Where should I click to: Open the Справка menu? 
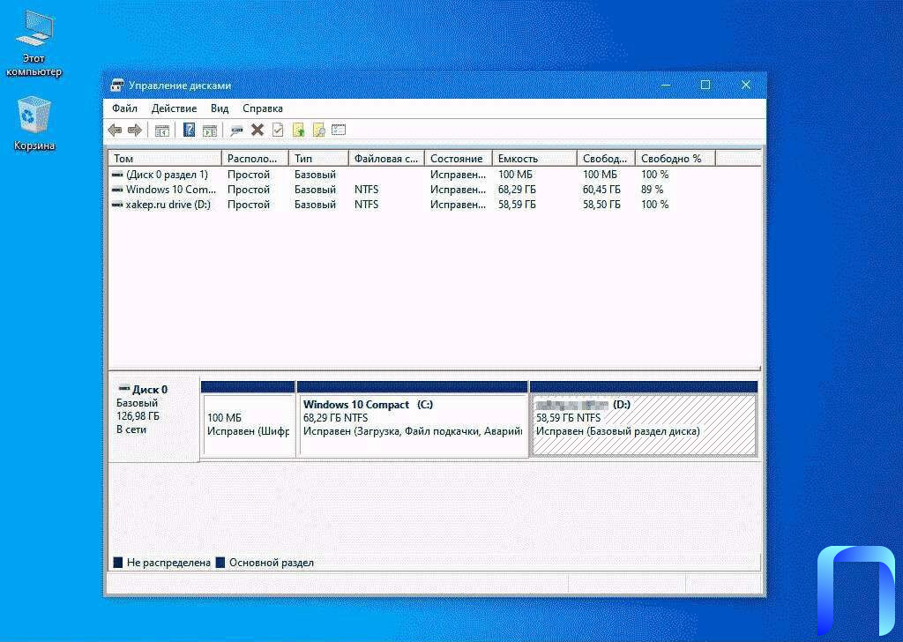[x=263, y=108]
